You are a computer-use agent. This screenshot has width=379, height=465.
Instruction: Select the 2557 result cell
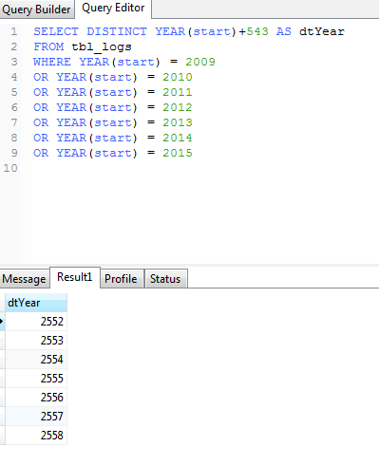point(36,417)
